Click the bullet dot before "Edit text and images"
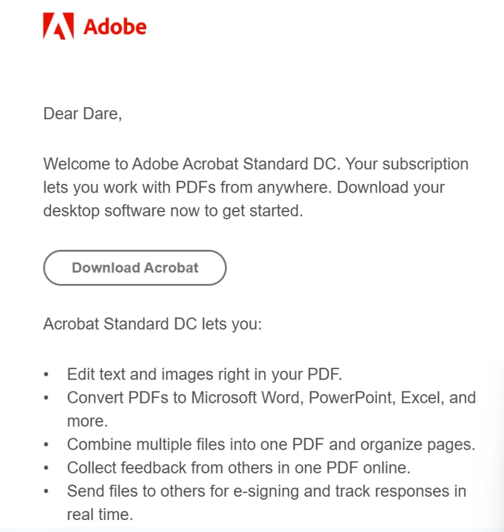Screen dimensions: 504x532 [x=46, y=375]
